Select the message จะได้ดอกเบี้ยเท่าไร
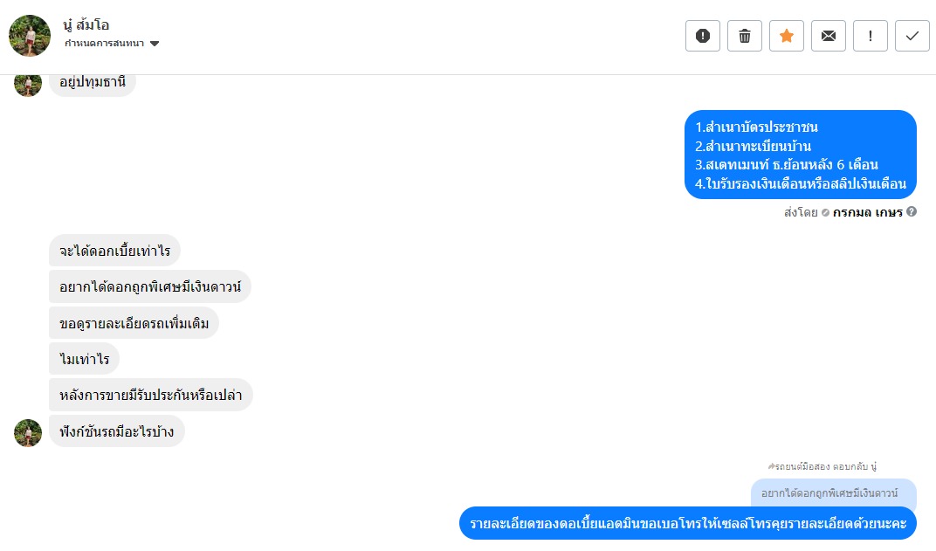Image resolution: width=936 pixels, height=551 pixels. click(x=114, y=251)
